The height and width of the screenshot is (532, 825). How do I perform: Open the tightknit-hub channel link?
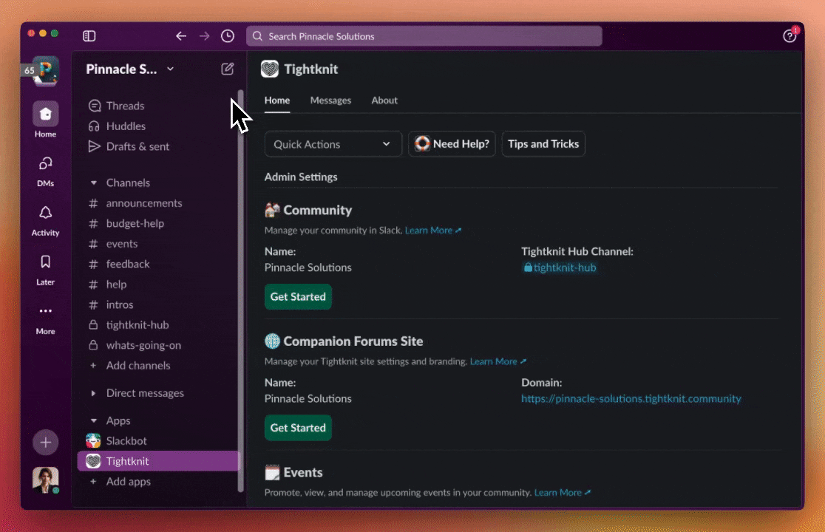[560, 267]
